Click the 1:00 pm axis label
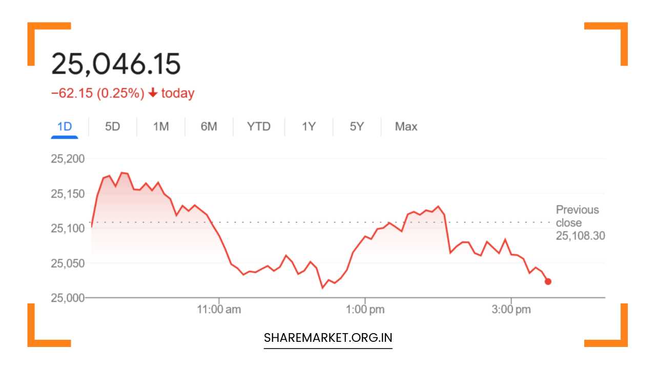 click(x=365, y=310)
